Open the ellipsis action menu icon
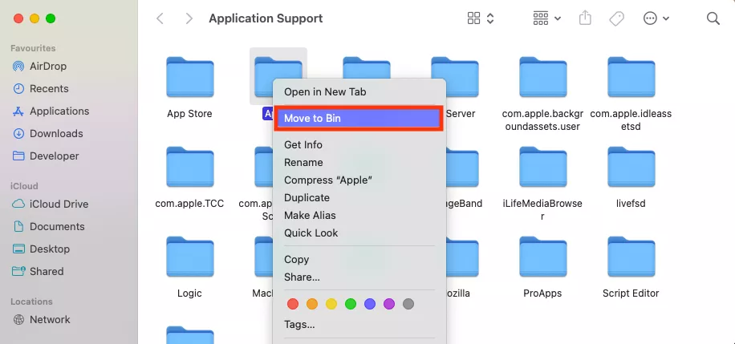735x344 pixels. click(x=650, y=18)
